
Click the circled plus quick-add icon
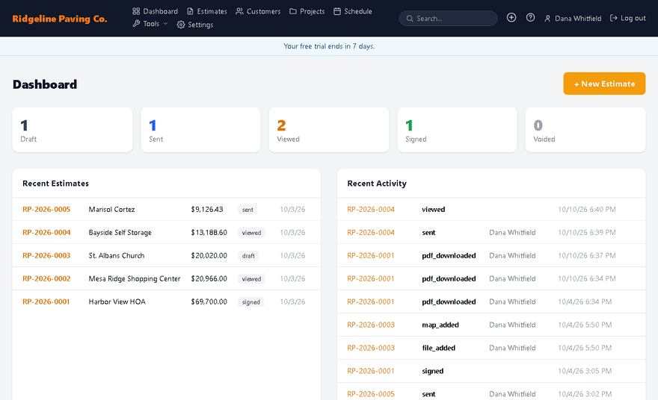tap(511, 18)
